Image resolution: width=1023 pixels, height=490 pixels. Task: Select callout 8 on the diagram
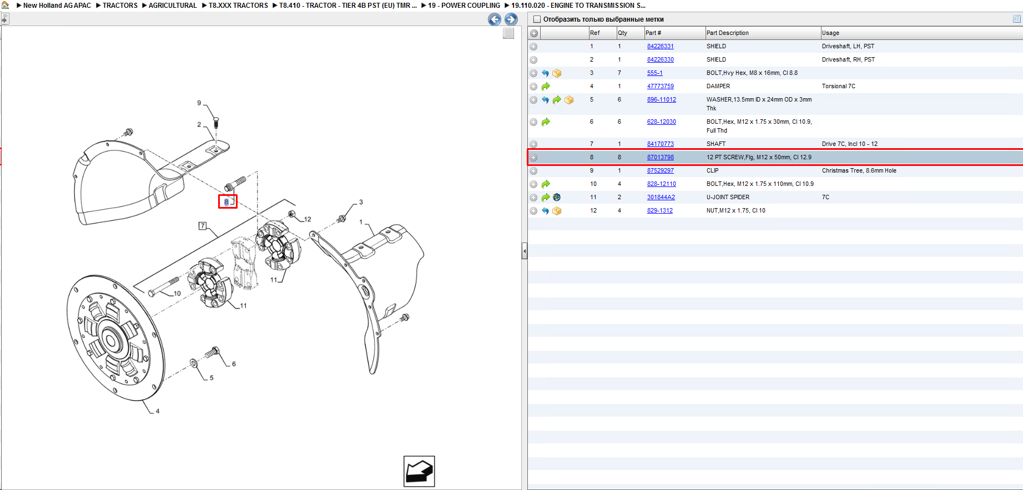(x=226, y=202)
